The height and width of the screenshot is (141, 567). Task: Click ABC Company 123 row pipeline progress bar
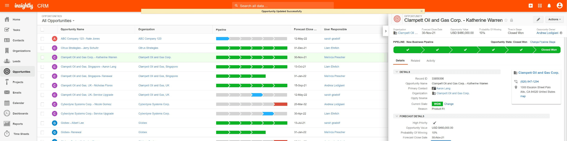pyautogui.click(x=252, y=38)
